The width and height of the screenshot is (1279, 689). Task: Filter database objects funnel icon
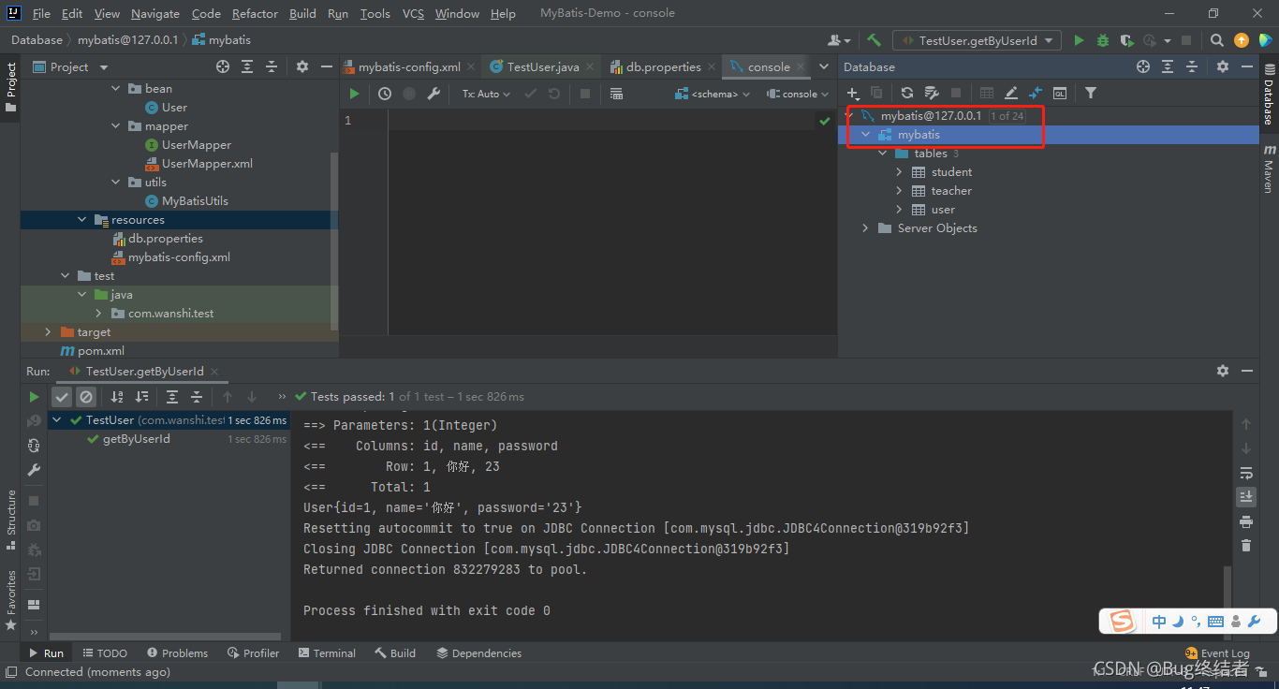coord(1091,94)
